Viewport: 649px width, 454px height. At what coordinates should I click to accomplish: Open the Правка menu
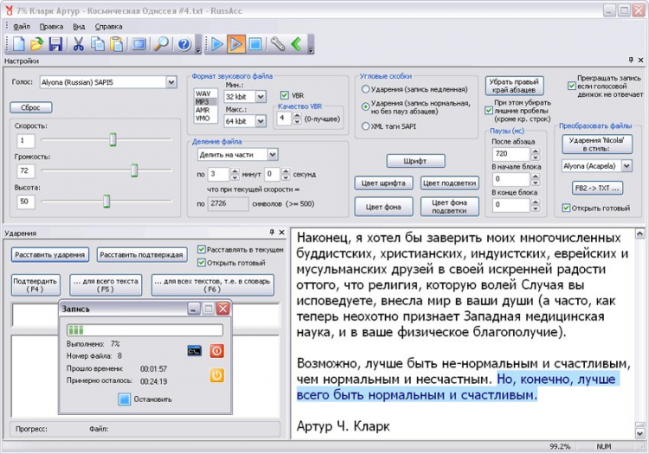tap(51, 27)
